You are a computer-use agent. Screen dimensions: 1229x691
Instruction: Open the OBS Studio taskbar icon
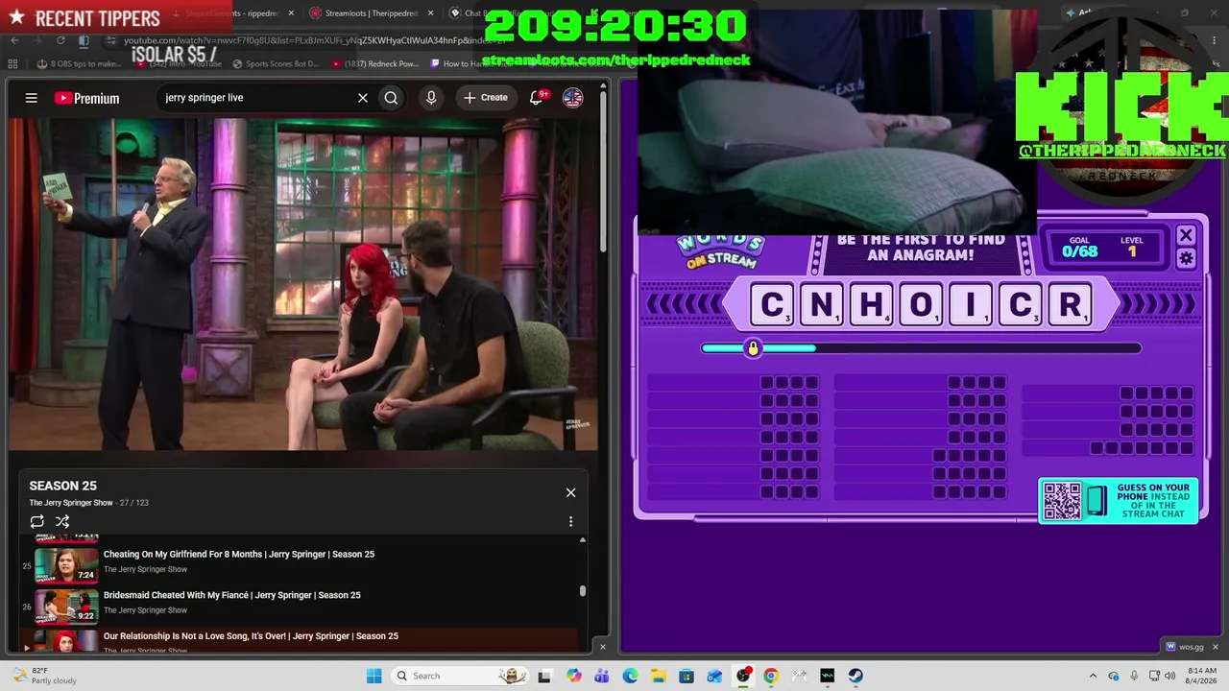(x=743, y=676)
